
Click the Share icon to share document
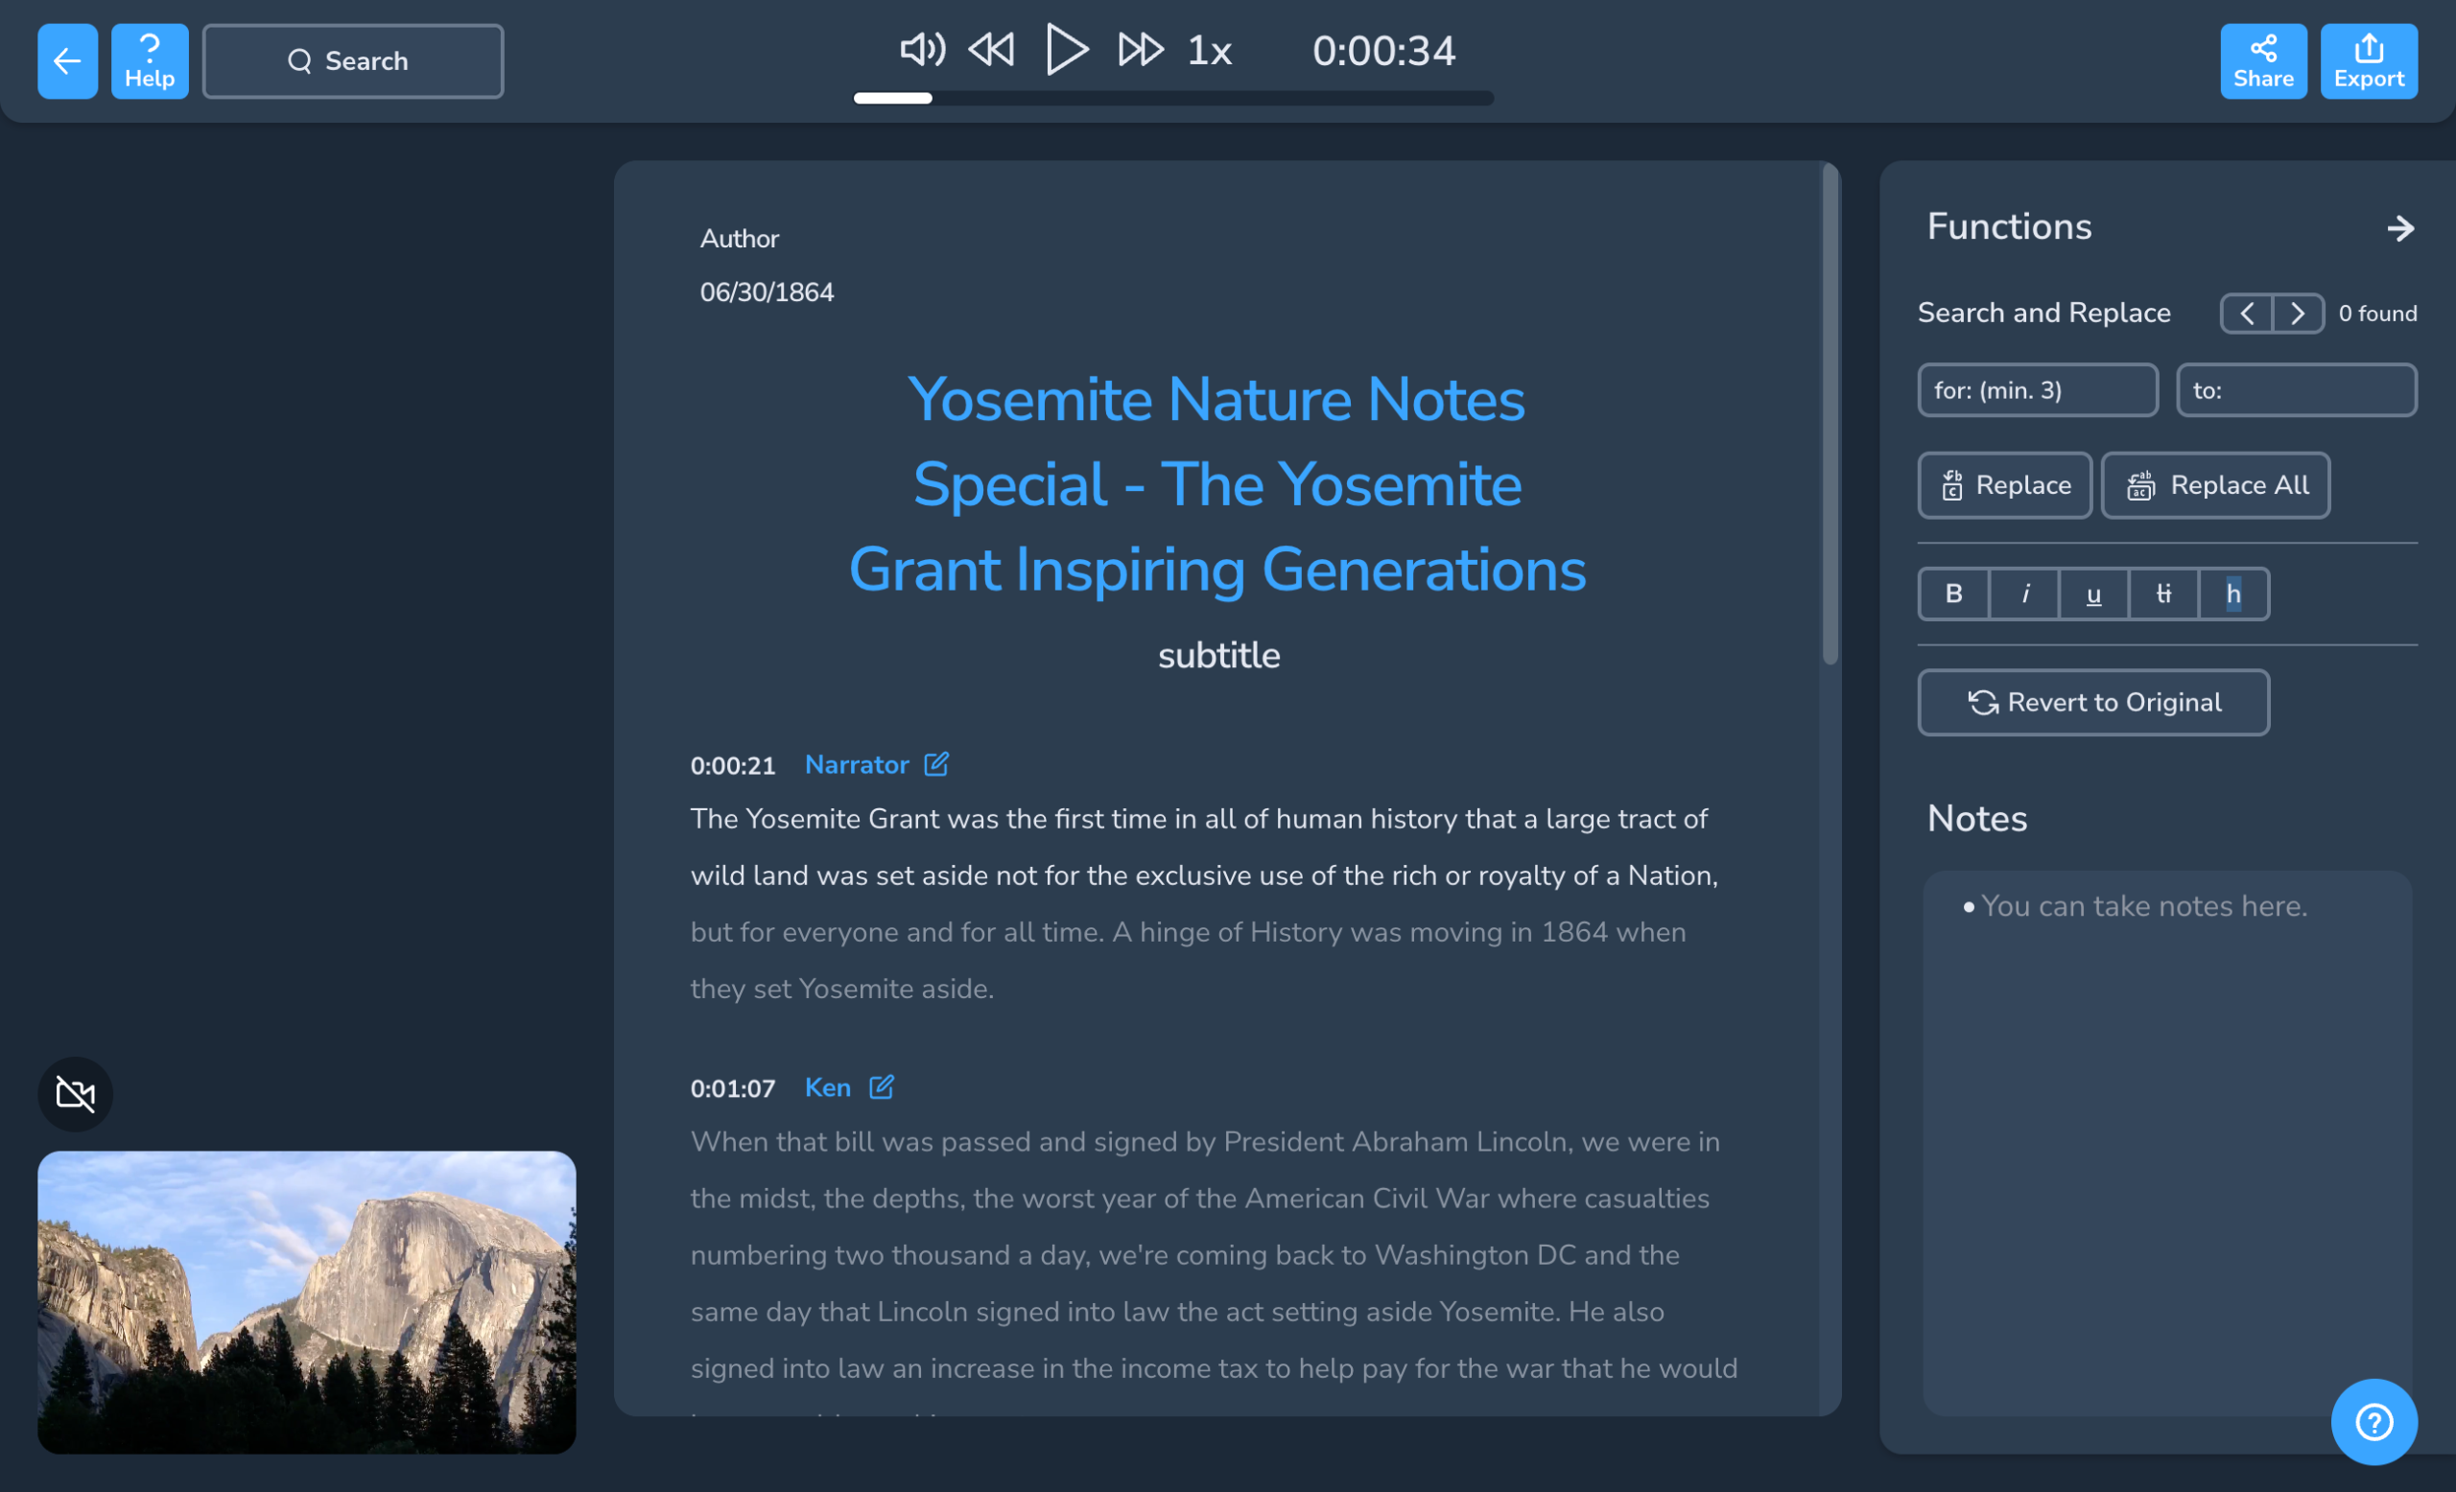click(x=2265, y=59)
